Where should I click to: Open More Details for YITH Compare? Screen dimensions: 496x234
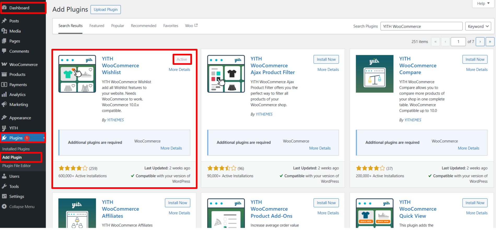477,69
